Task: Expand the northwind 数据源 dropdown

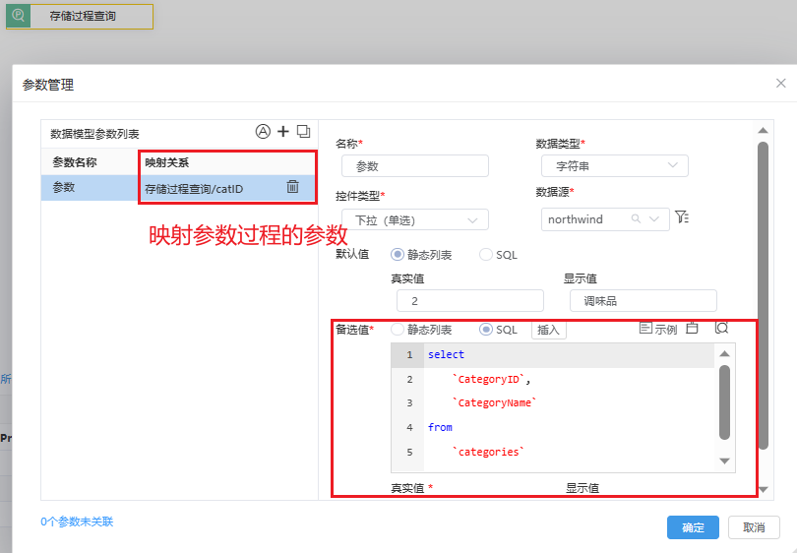Action: [654, 219]
